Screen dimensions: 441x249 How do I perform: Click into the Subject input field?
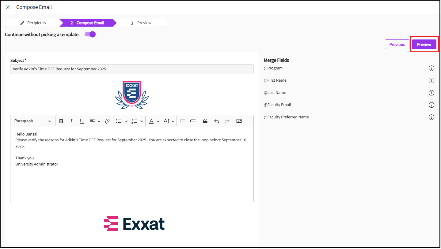(132, 69)
